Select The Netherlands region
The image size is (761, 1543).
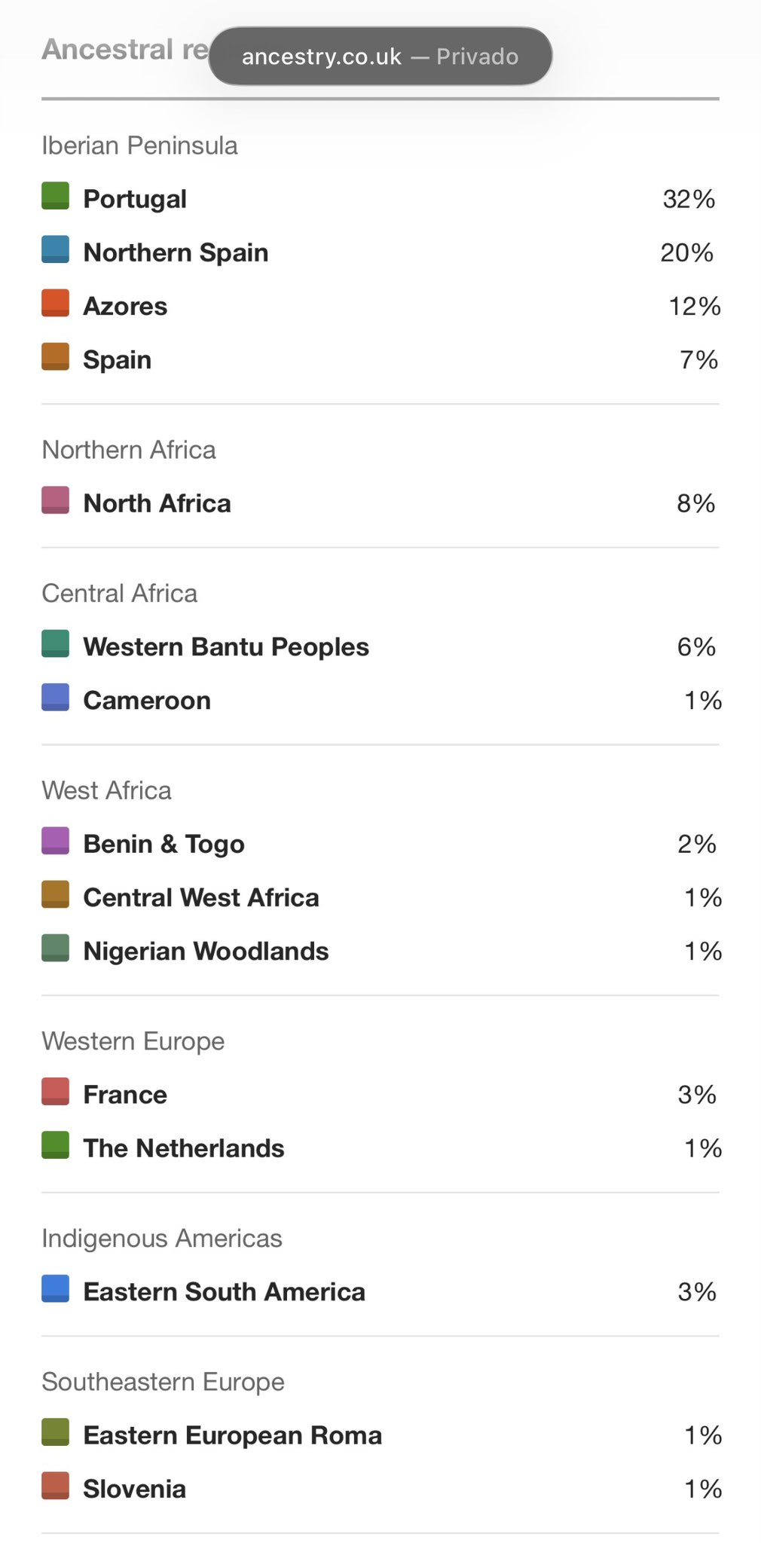184,1148
